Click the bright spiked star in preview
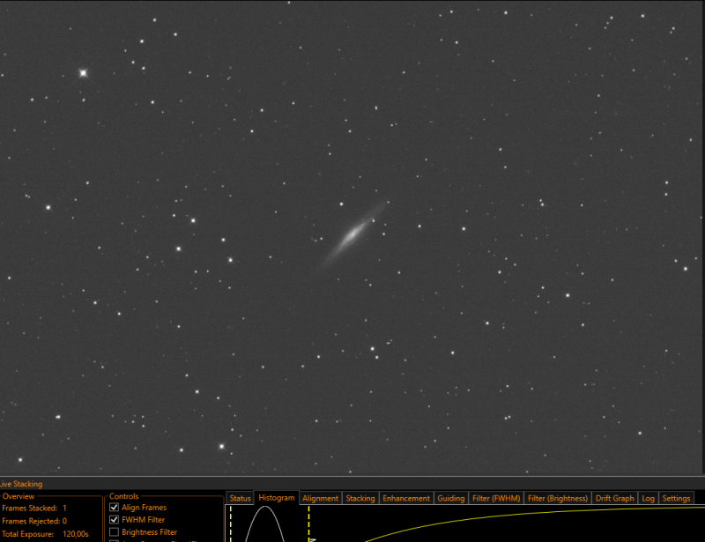 [83, 73]
